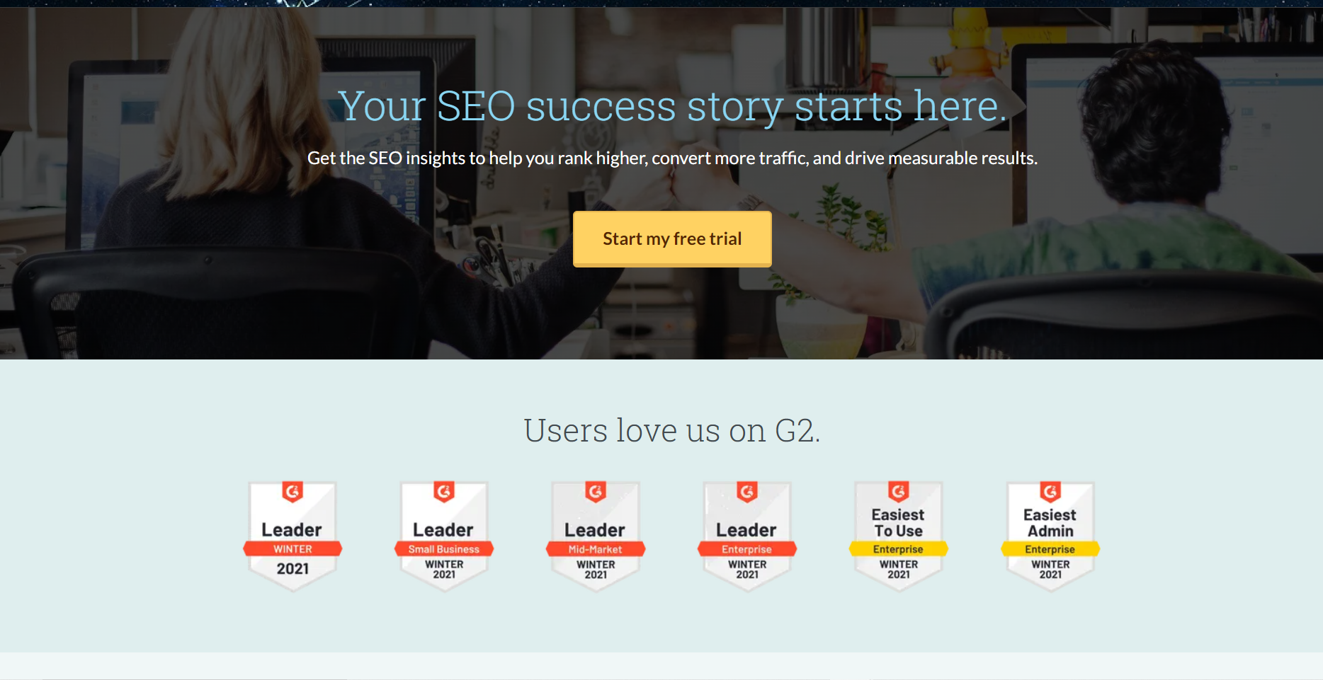1323x680 pixels.
Task: Click the "Users love us on G2" heading
Action: pyautogui.click(x=671, y=430)
